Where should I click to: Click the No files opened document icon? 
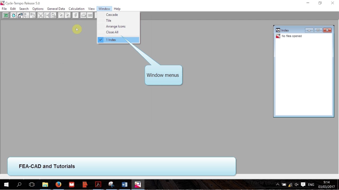click(x=278, y=36)
